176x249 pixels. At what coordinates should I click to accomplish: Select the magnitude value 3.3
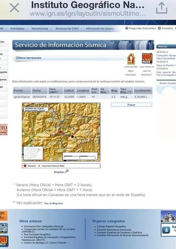[x=113, y=97]
